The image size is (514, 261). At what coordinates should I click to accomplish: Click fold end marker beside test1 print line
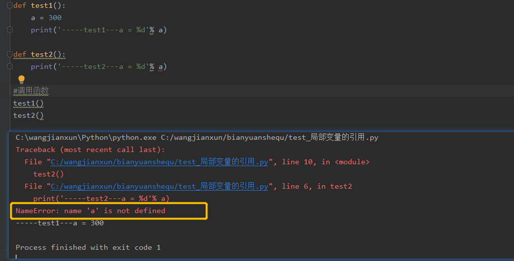click(x=10, y=30)
